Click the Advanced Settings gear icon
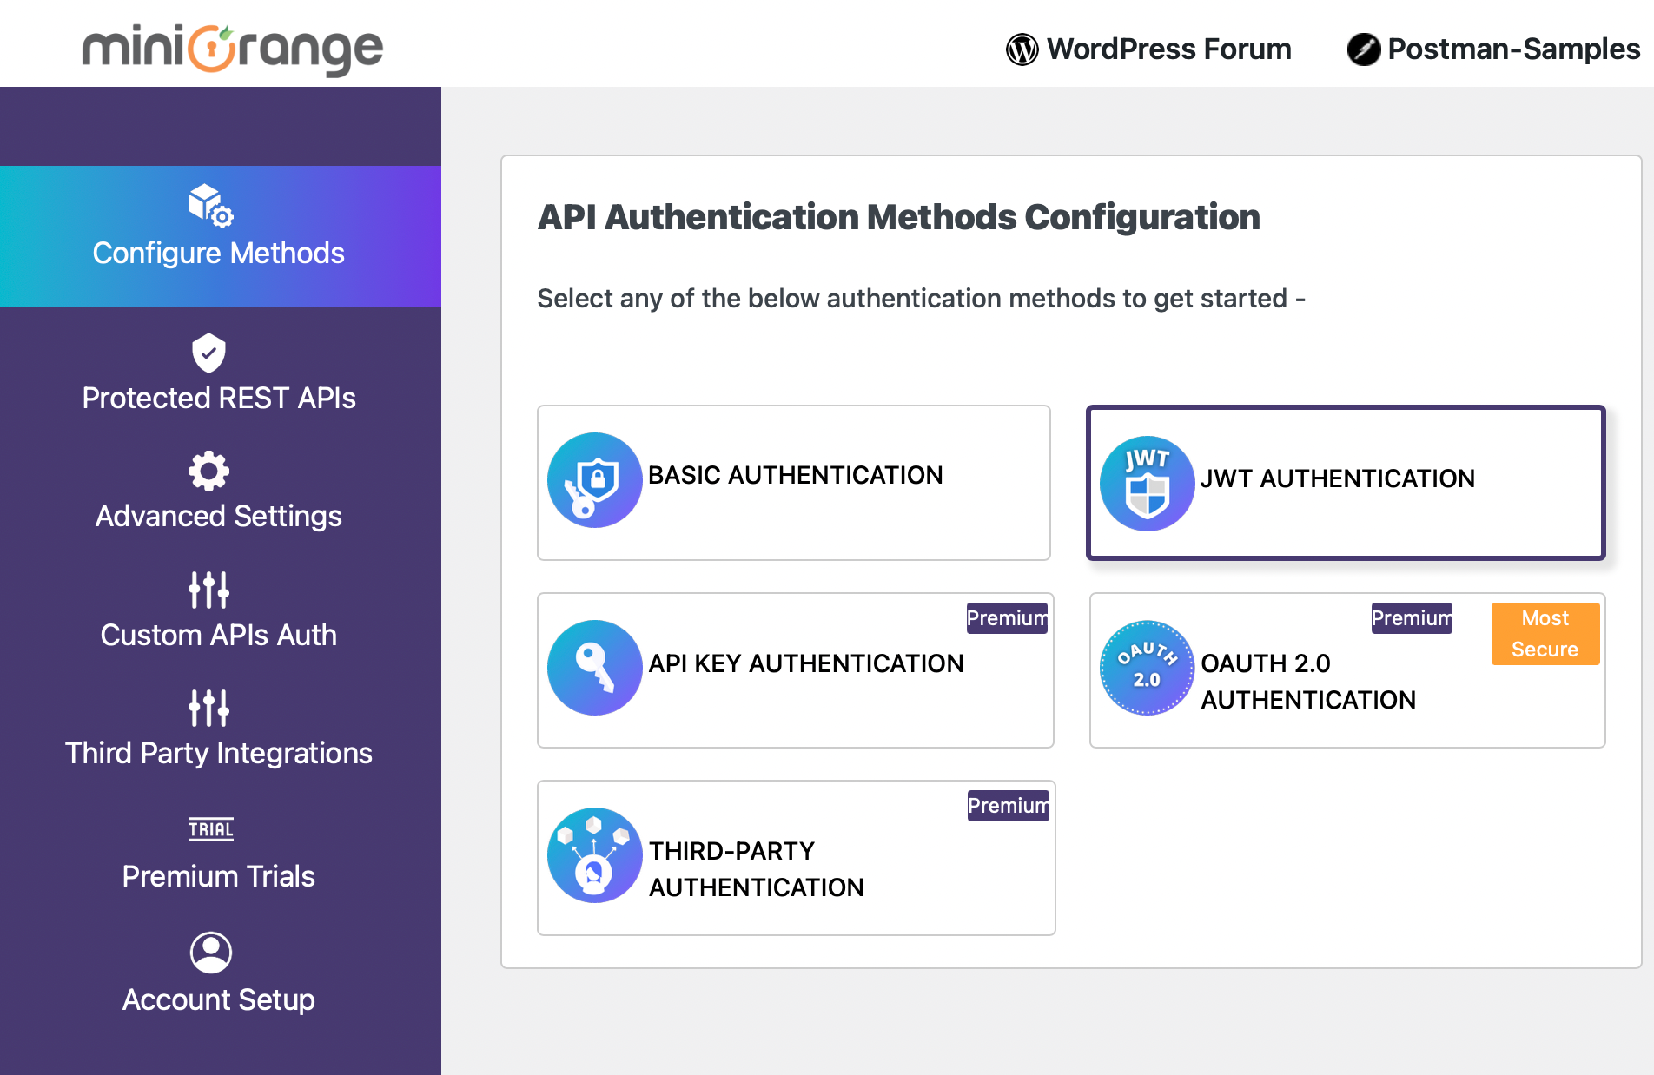 [x=208, y=471]
